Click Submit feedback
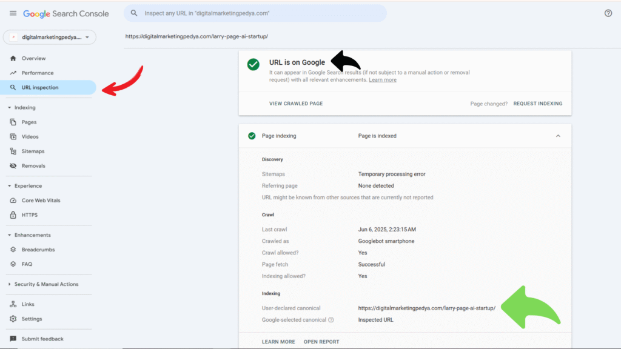 (x=48, y=339)
